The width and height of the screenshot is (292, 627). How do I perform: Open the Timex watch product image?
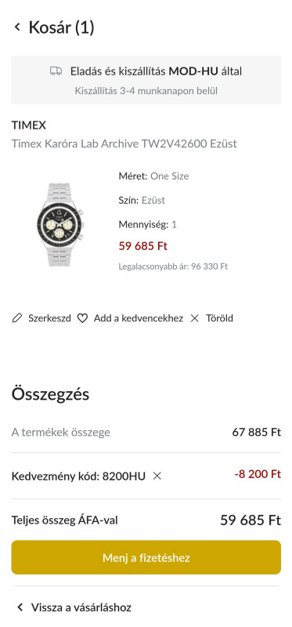click(61, 225)
